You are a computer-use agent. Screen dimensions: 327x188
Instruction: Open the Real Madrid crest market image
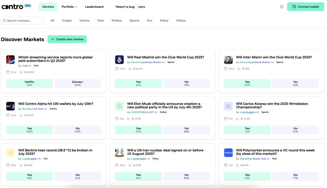pos(119,60)
